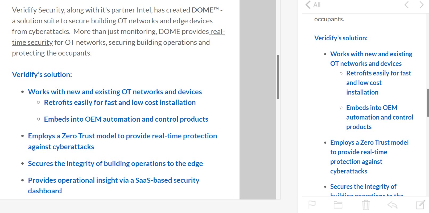Screen dimensions: 429x213
Task: Click "Veridify's solution:" heading in right mail pane
Action: pyautogui.click(x=341, y=38)
